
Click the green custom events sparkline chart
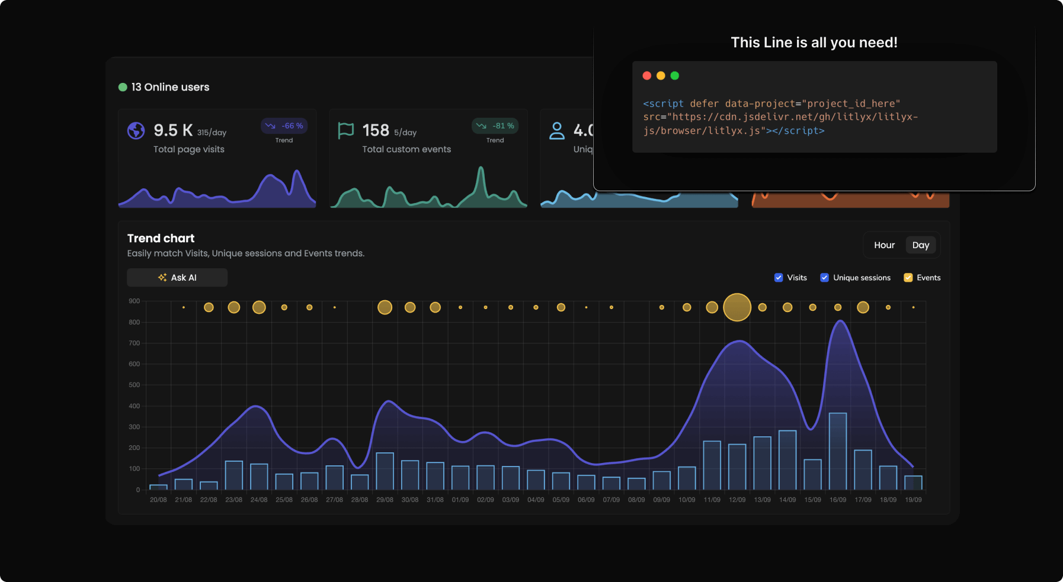point(428,187)
